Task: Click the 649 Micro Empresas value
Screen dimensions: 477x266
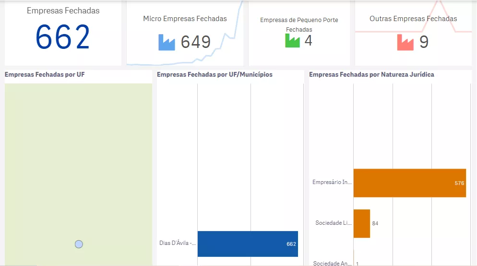Action: (x=196, y=42)
